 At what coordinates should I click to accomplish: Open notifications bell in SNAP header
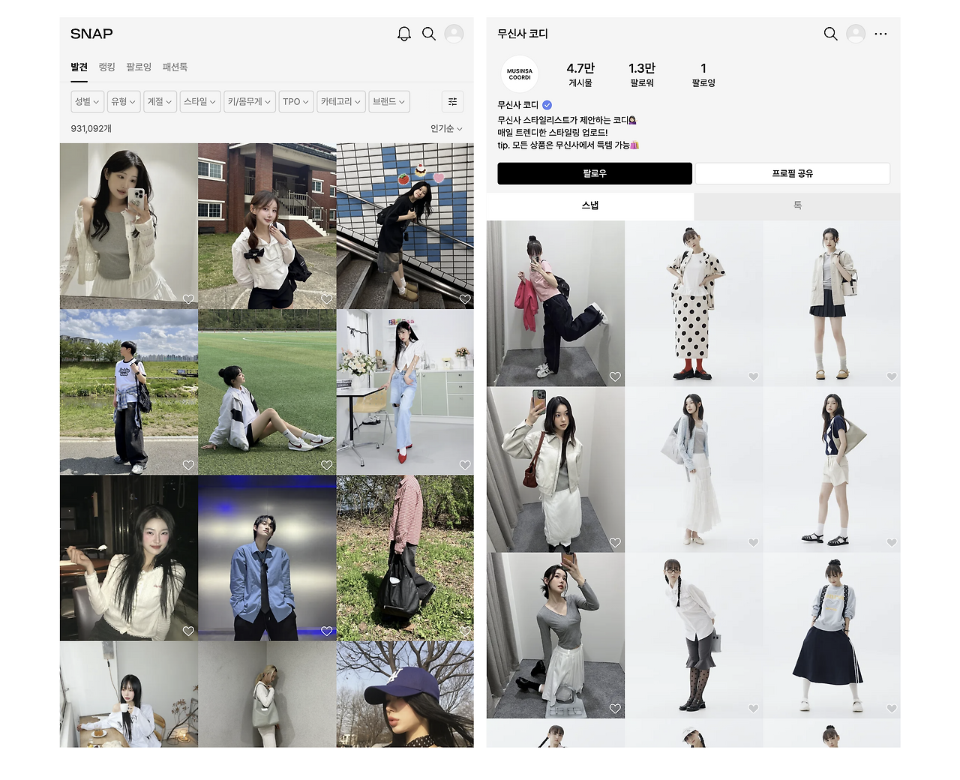click(404, 34)
